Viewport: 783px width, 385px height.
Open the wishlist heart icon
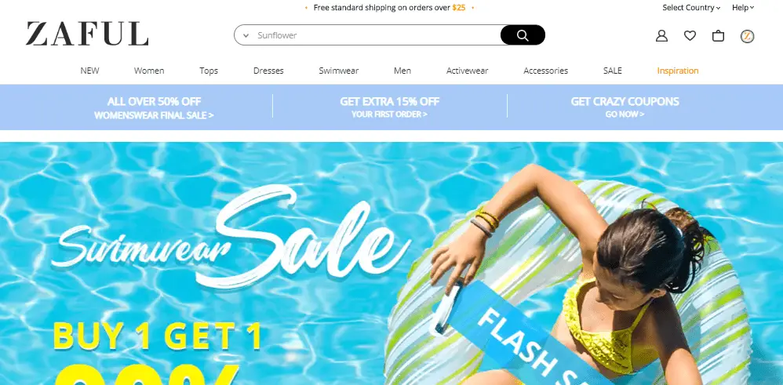click(690, 35)
